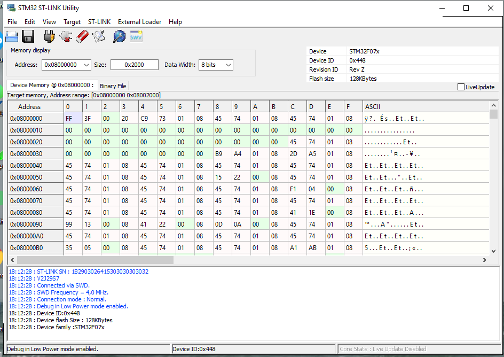Open the ST-LINK settings globe icon
Viewport: 504px width, 357px height.
coord(119,36)
